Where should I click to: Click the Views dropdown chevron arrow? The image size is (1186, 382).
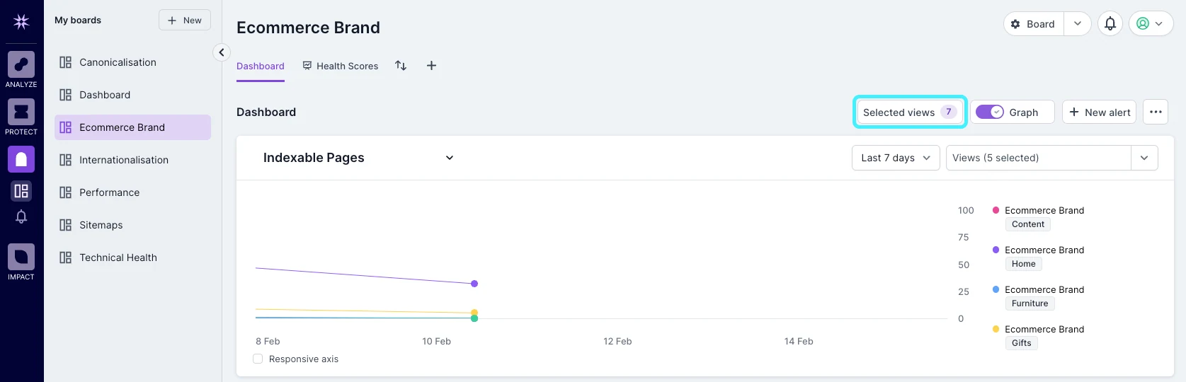point(1144,158)
